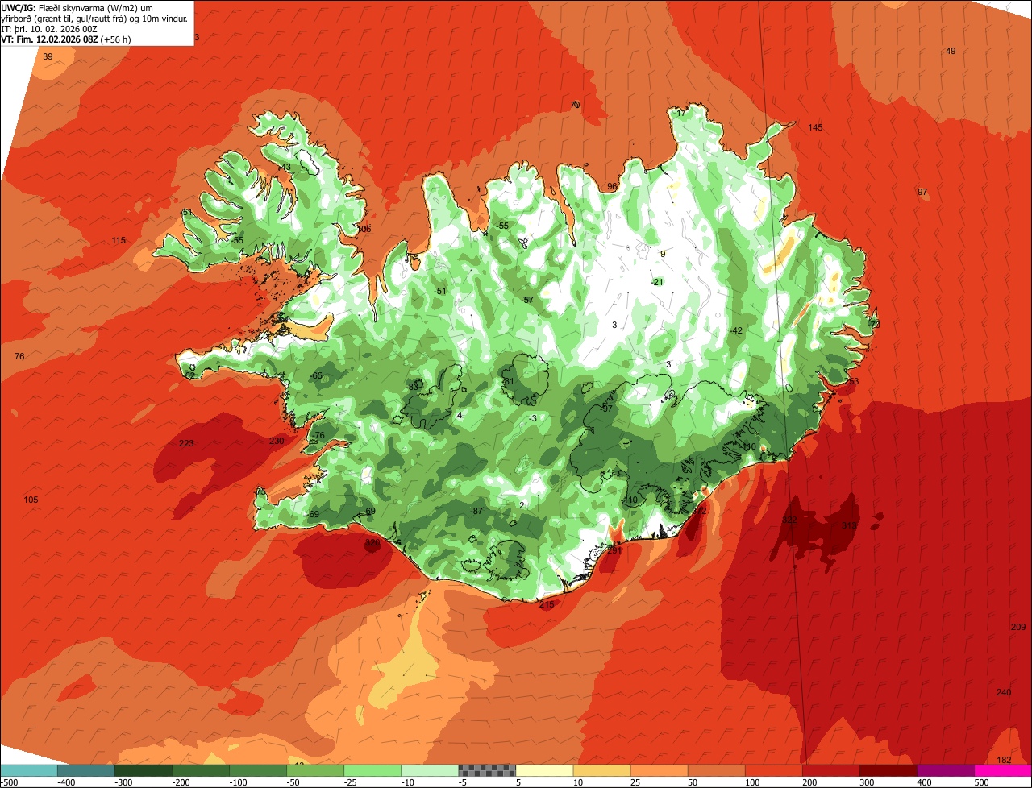This screenshot has width=1032, height=788.
Task: Click the -100 to -50 green legend swatch
Action: point(258,770)
